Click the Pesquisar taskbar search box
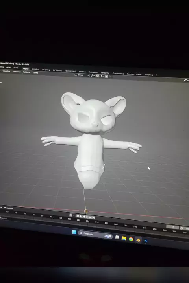 (95, 234)
